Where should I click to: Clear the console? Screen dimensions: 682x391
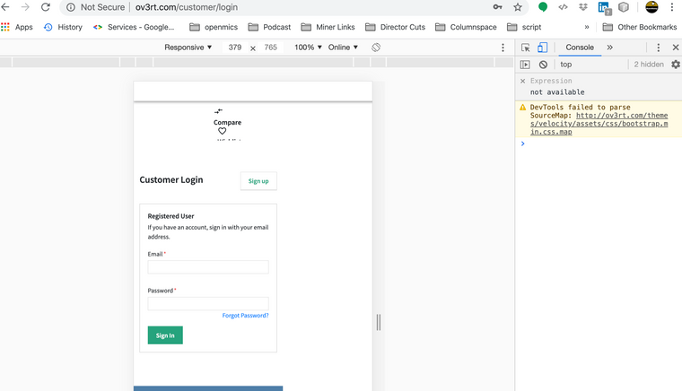[x=543, y=65]
